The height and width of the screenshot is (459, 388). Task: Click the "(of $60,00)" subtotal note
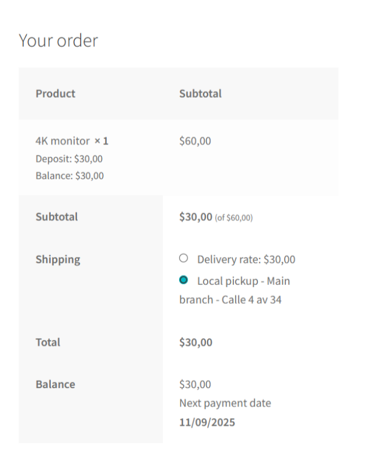(234, 218)
